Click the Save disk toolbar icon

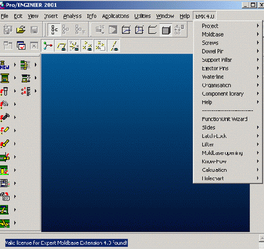pos(34,30)
